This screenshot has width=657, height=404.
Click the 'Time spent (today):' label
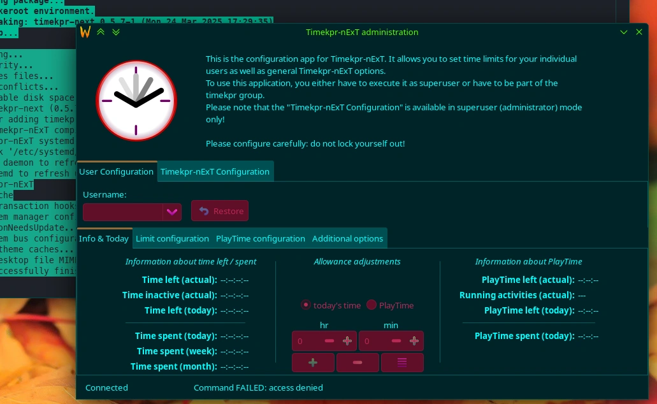(x=176, y=336)
